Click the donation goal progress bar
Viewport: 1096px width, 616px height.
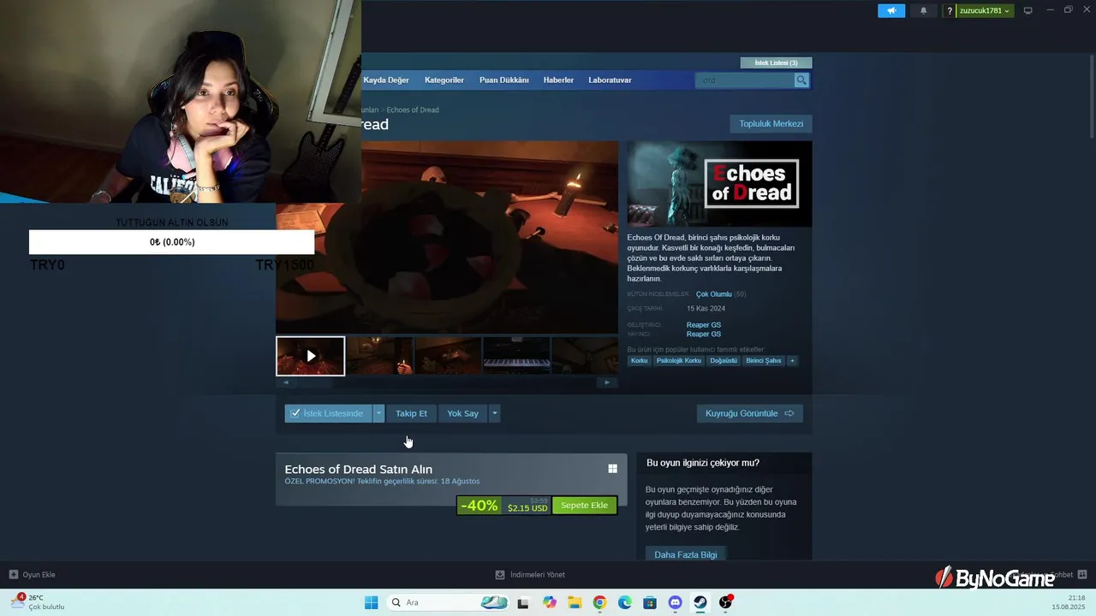point(171,242)
